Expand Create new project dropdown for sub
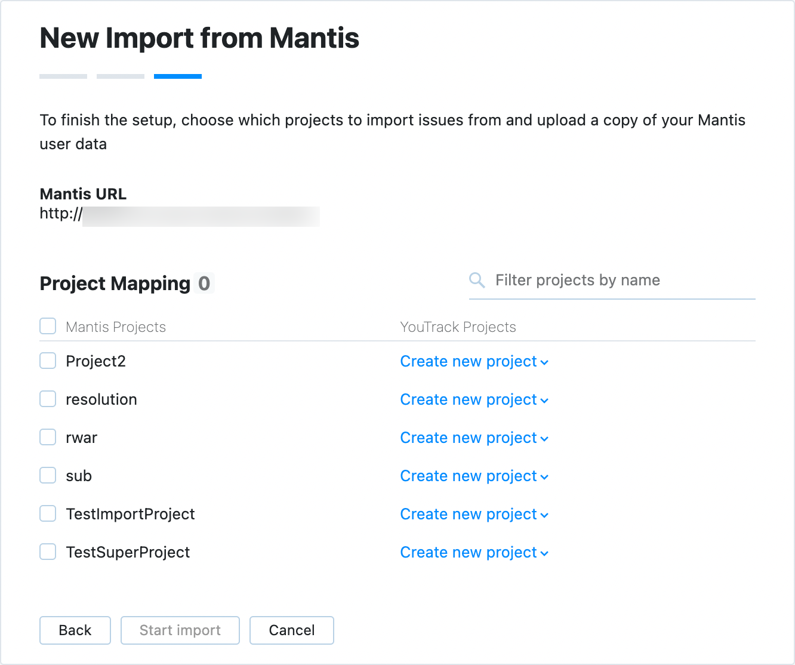 pos(474,476)
